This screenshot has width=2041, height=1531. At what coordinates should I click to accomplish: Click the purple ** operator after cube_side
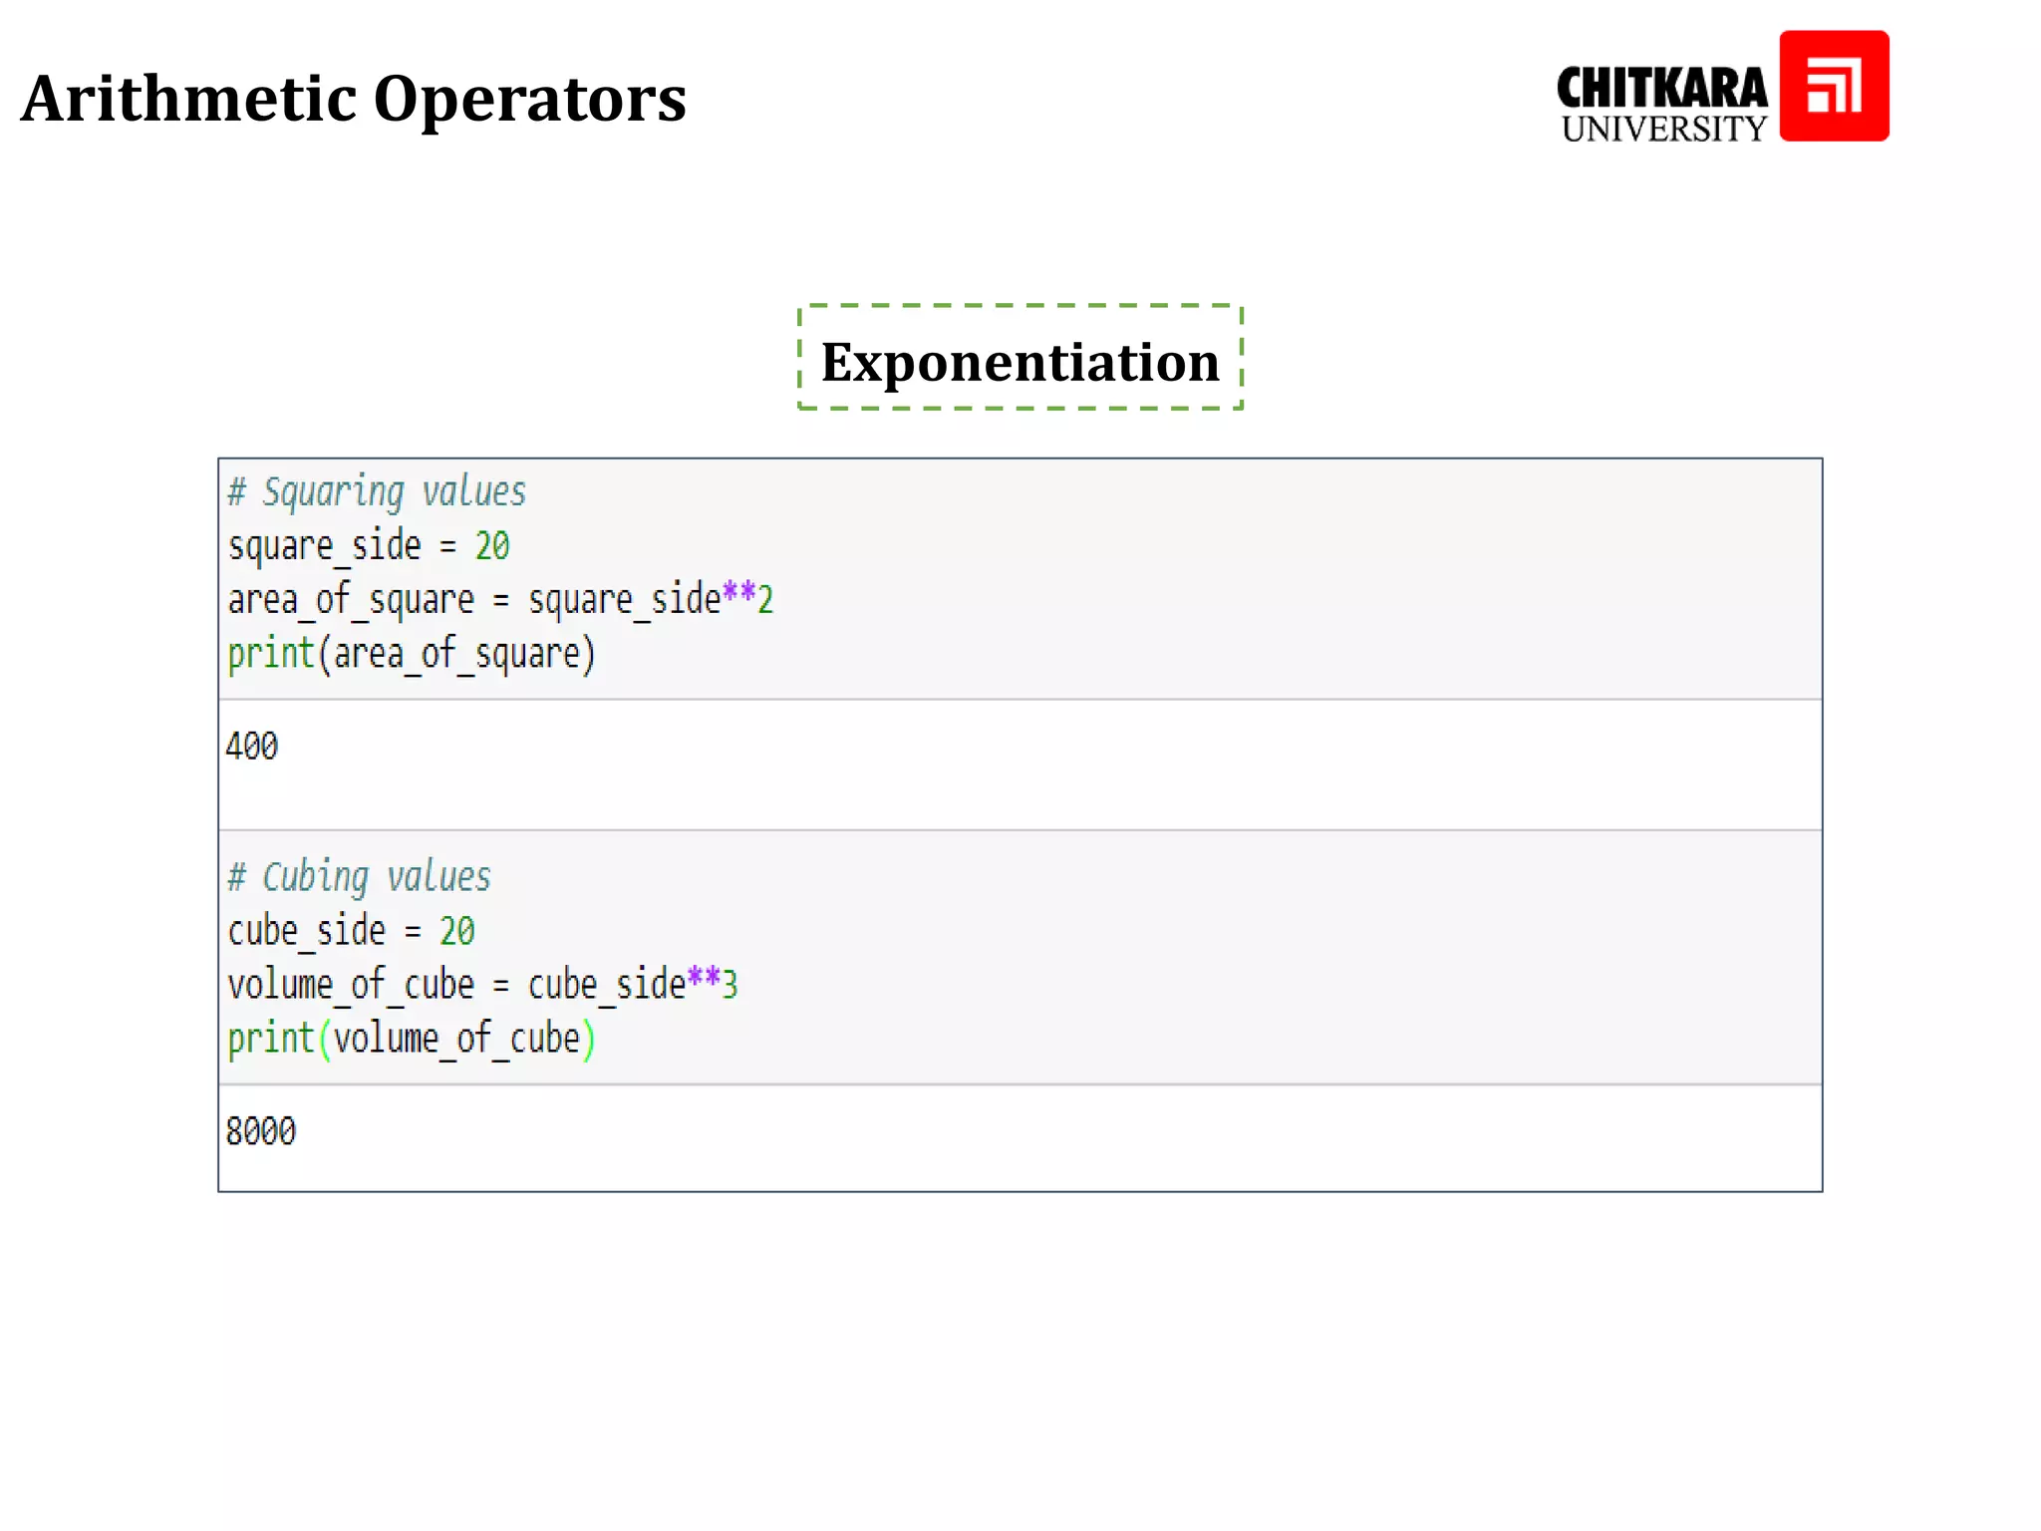click(x=704, y=979)
